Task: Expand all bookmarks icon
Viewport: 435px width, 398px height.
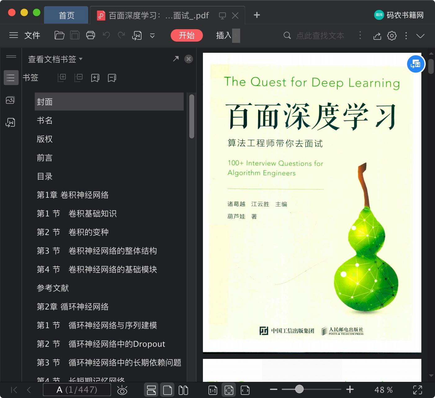Action: pos(62,78)
